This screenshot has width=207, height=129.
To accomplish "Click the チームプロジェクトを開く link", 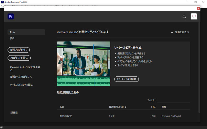I will tap(22, 85).
